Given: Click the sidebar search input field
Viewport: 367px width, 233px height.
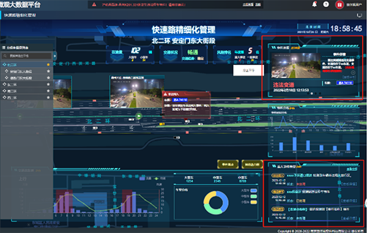Looking at the screenshot, I should click(x=26, y=56).
